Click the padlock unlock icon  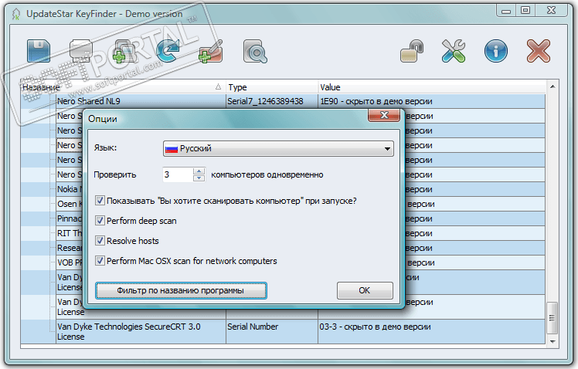pyautogui.click(x=412, y=51)
